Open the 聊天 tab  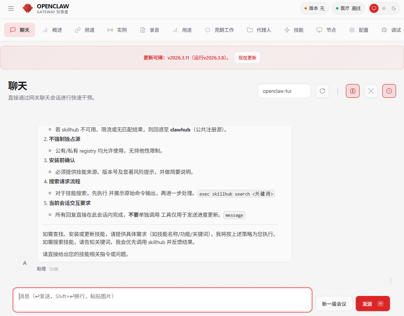20,30
